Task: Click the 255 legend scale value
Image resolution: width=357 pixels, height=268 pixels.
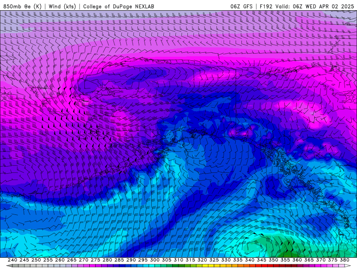Action: [48, 260]
